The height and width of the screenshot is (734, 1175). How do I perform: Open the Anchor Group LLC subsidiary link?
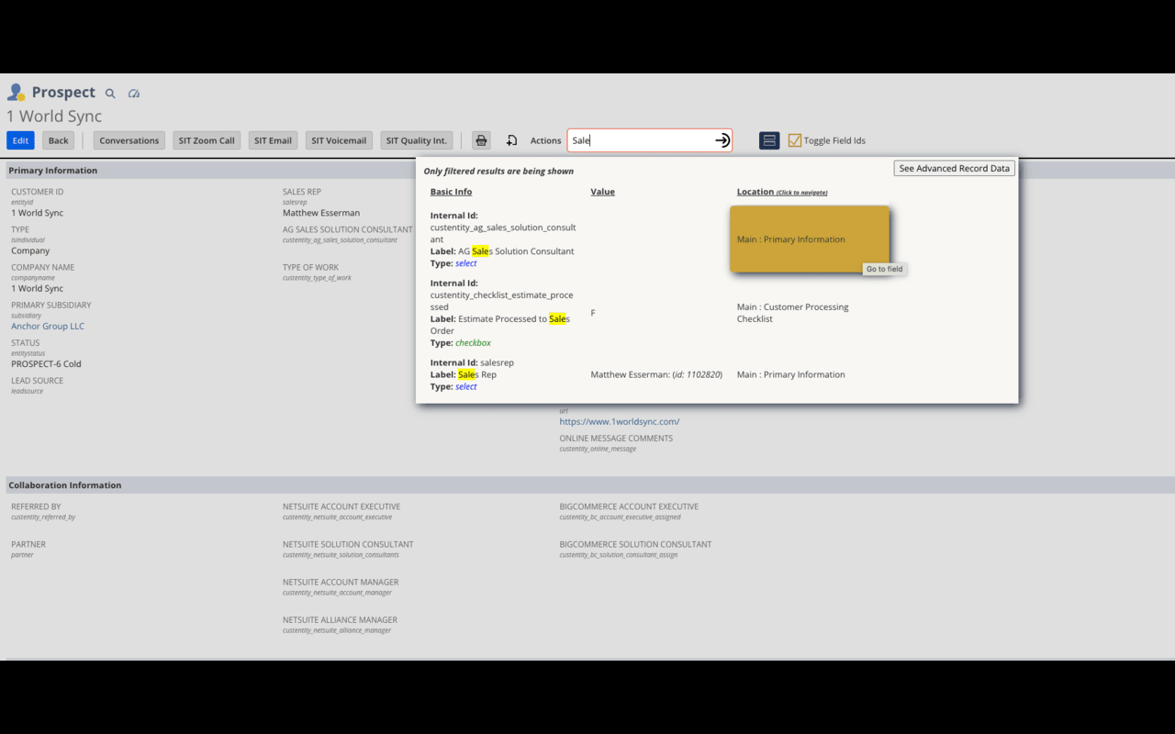48,326
